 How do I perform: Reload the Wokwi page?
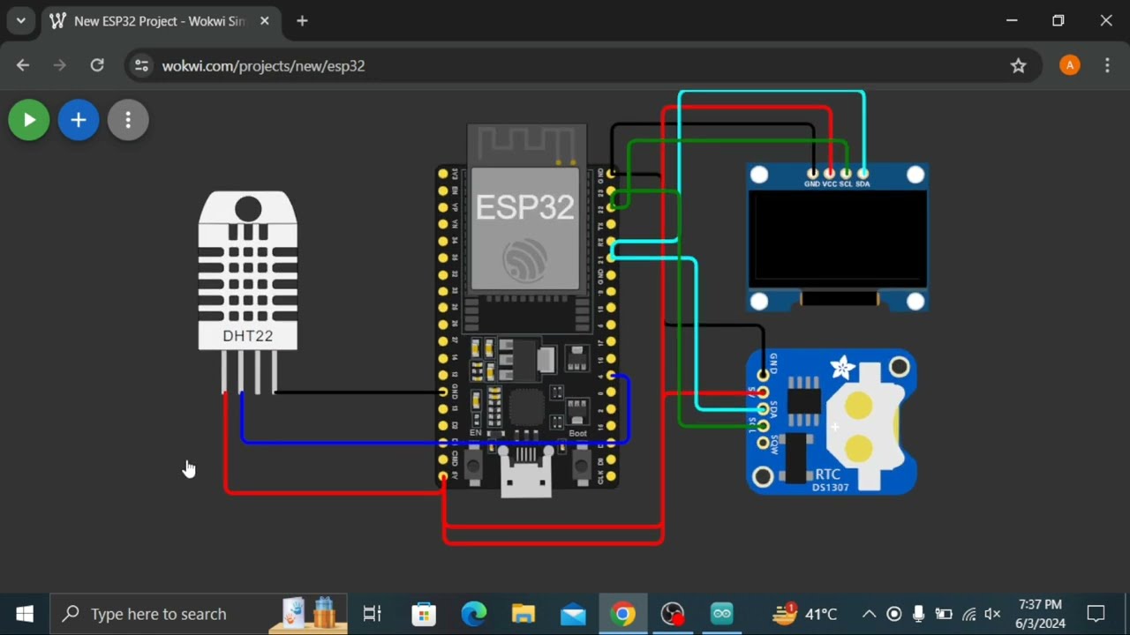click(x=97, y=65)
